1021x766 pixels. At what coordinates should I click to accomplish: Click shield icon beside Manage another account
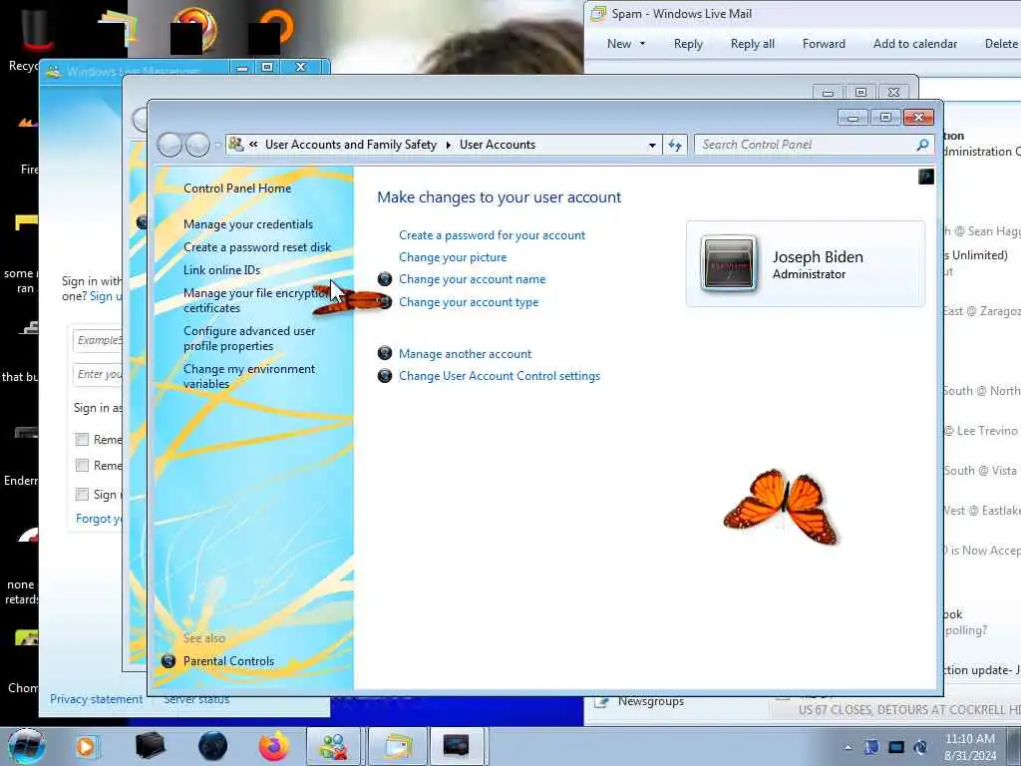click(x=385, y=354)
